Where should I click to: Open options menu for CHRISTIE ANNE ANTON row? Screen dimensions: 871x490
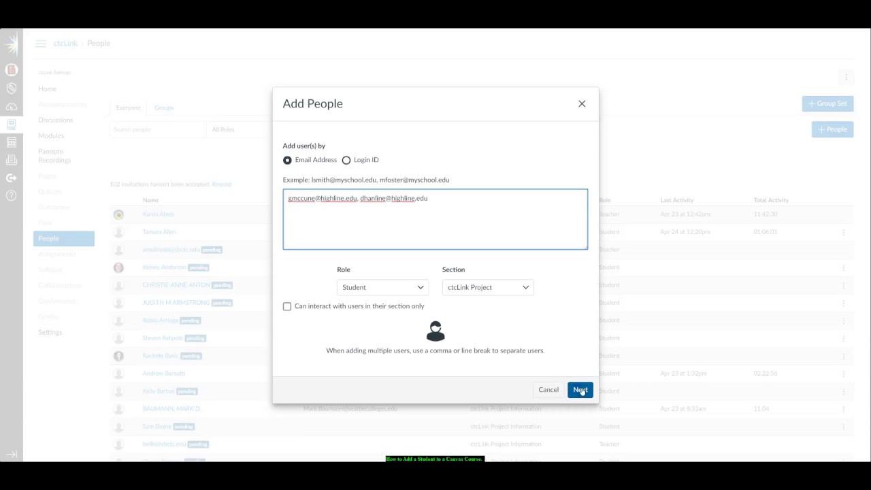pyautogui.click(x=844, y=285)
